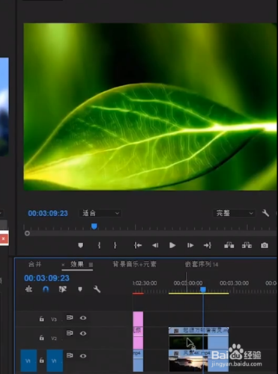Go to In point button
Image resolution: width=278 pixels, height=374 pixels.
point(138,245)
